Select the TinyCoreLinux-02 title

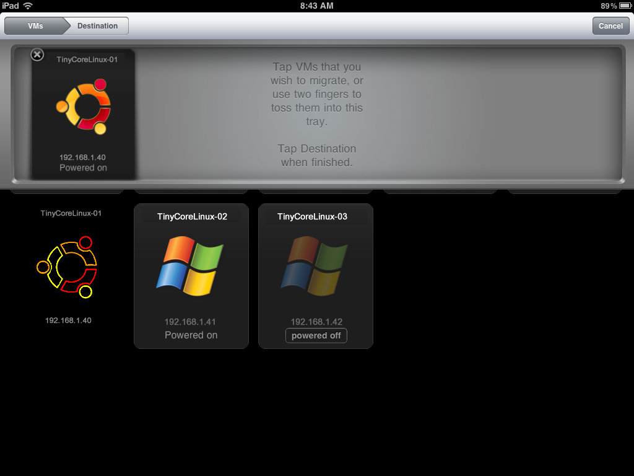click(192, 216)
